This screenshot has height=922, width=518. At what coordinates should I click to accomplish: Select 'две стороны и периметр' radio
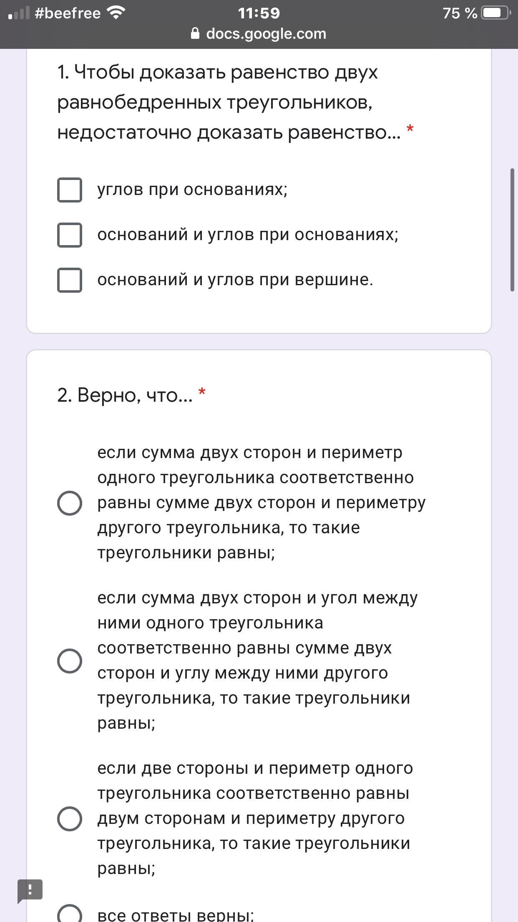click(x=70, y=818)
